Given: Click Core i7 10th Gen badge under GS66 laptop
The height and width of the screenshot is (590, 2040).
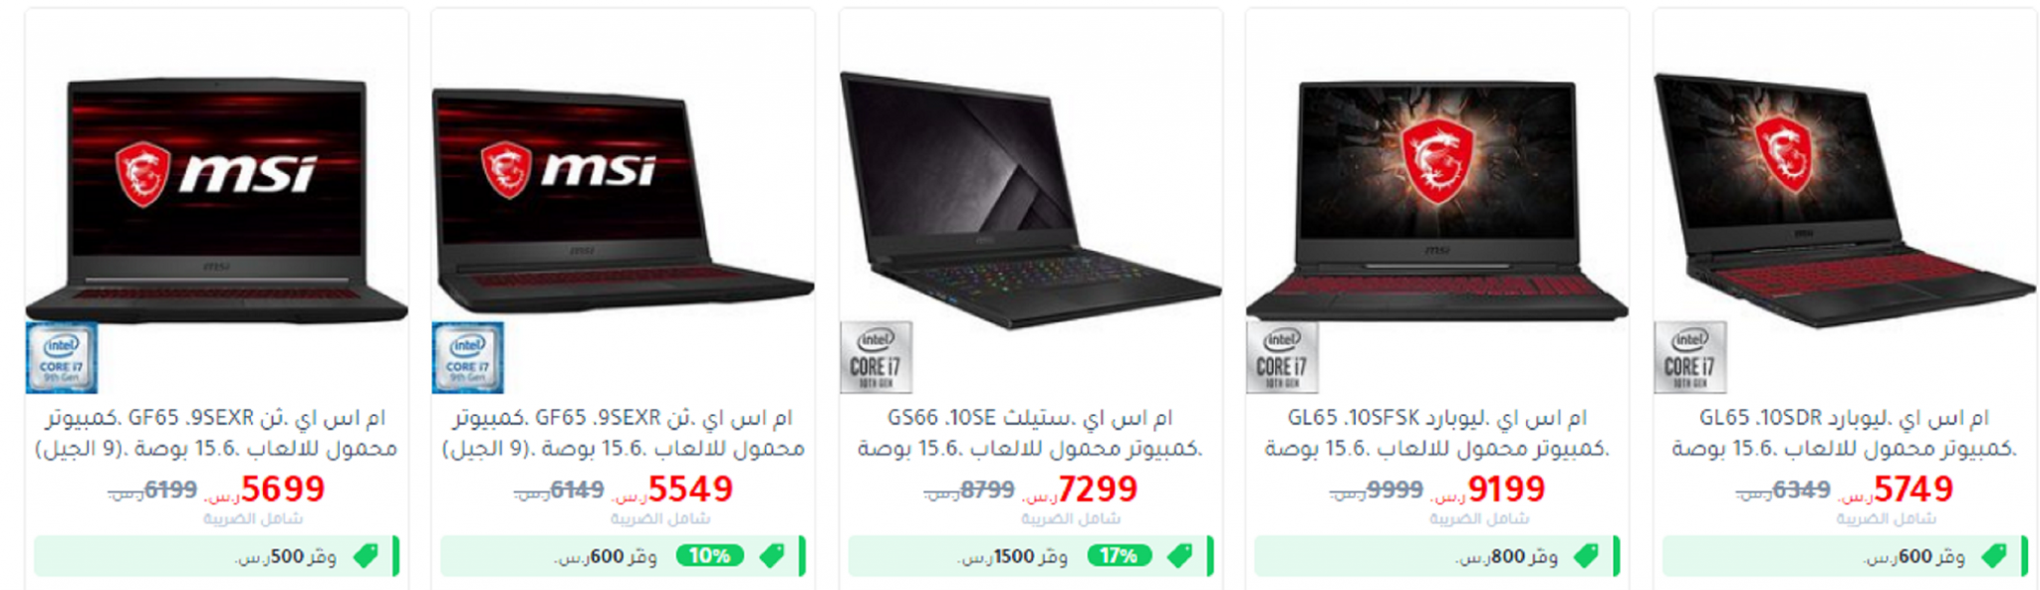Looking at the screenshot, I should coord(877,357).
